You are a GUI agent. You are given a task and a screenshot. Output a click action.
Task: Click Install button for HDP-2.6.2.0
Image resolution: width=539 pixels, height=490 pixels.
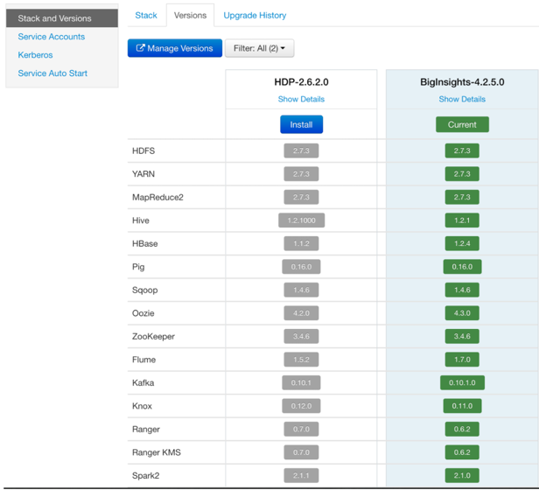click(302, 124)
